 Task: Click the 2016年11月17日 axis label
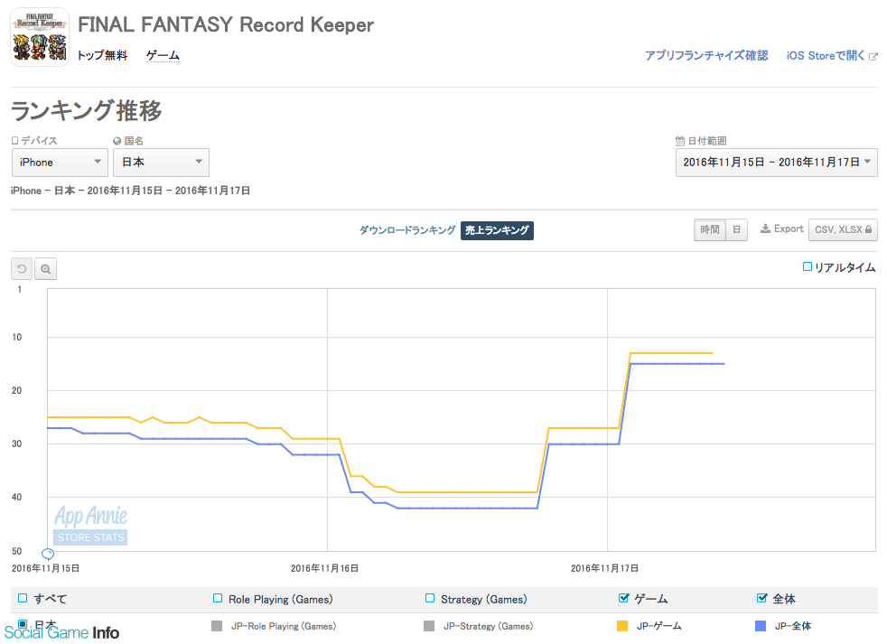(604, 568)
